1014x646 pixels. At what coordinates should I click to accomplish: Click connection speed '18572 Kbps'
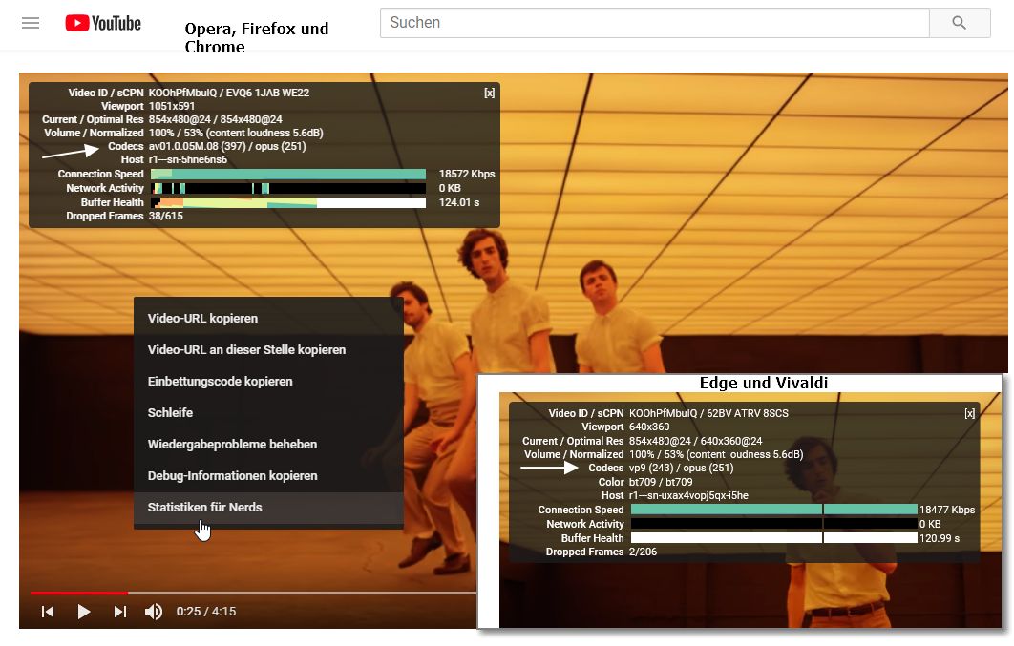click(467, 174)
